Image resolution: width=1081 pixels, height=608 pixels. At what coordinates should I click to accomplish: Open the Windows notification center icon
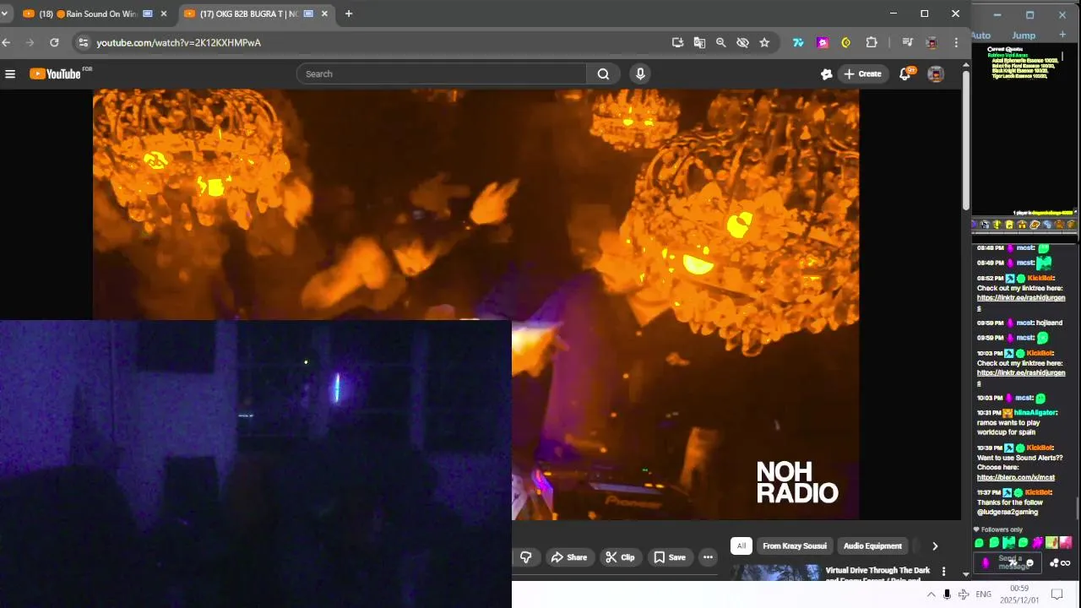(1057, 594)
